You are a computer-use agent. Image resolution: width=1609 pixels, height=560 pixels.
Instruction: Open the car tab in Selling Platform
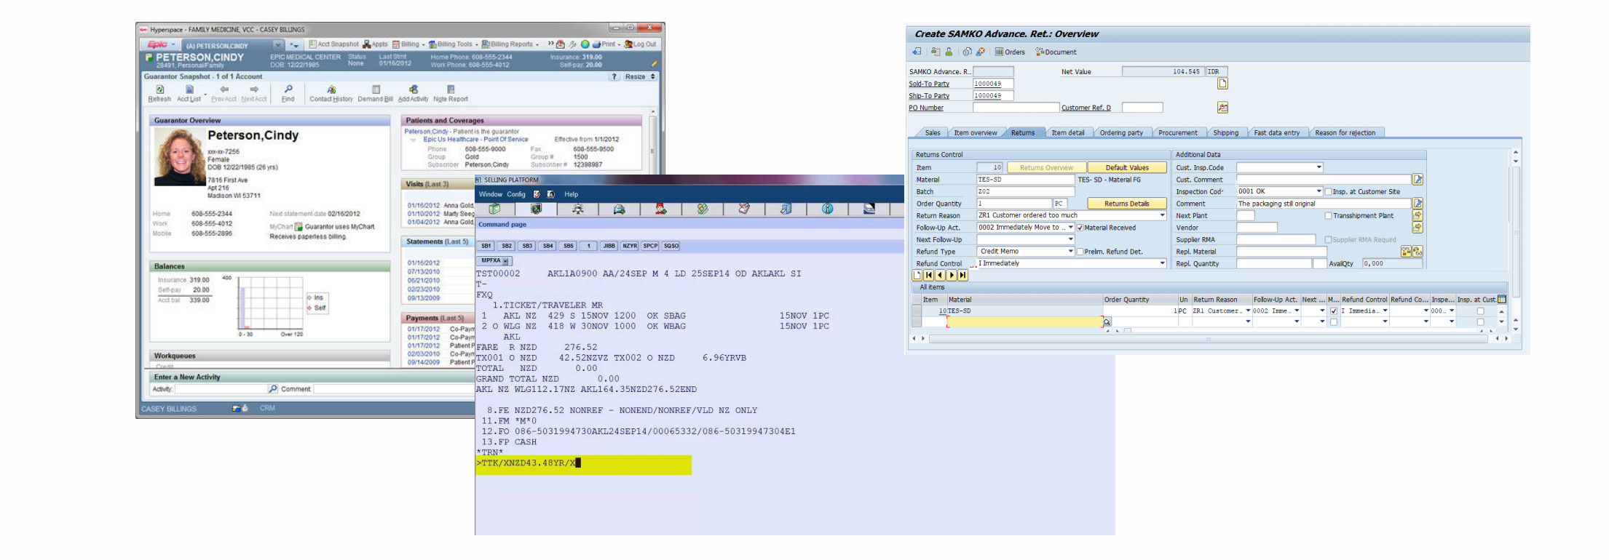coord(619,209)
